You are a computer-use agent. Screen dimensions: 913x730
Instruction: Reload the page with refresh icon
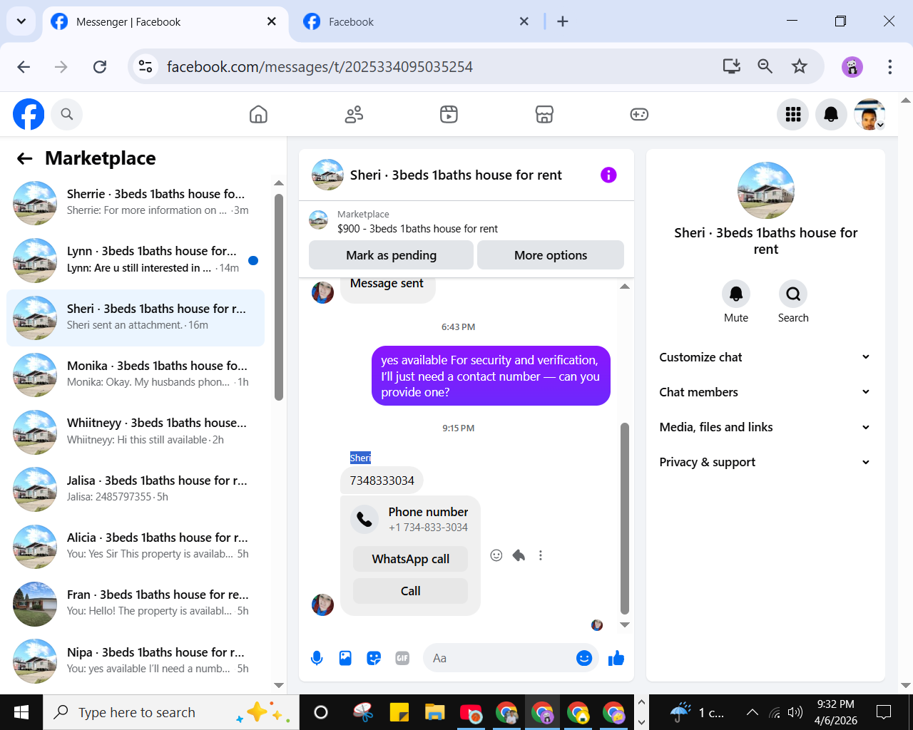pyautogui.click(x=100, y=66)
